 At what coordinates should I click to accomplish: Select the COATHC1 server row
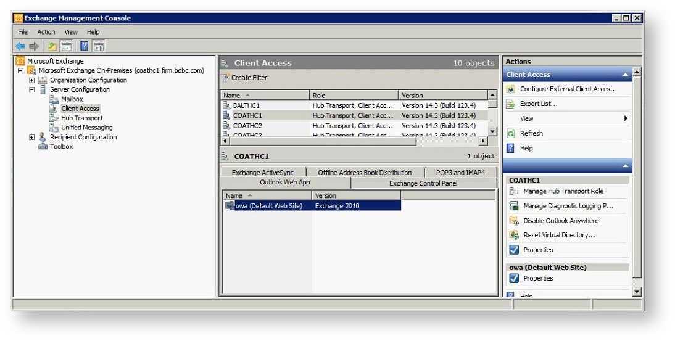[355, 115]
